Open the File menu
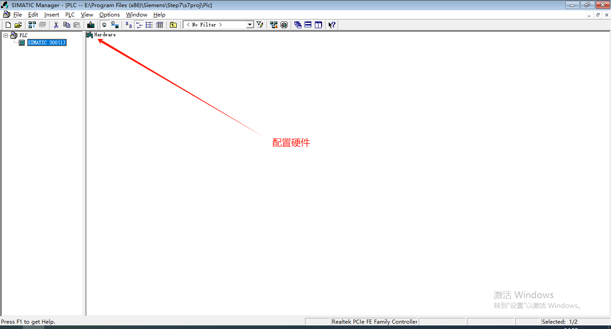Screen dimensions: 611x329 (17, 15)
